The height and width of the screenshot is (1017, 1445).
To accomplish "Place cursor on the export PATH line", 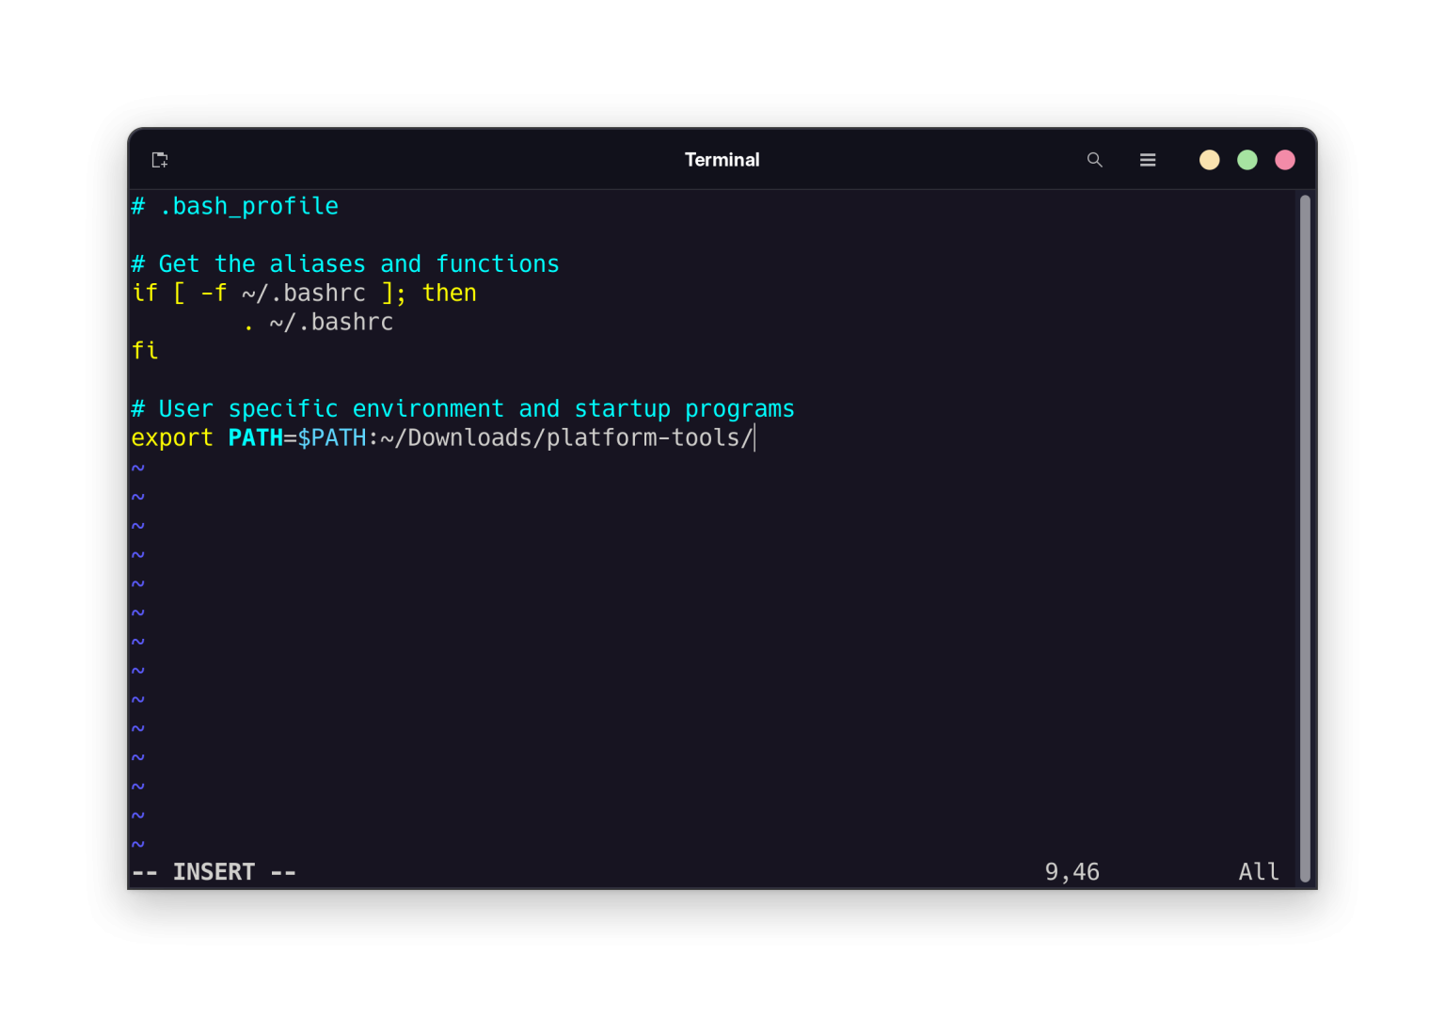I will tap(442, 437).
